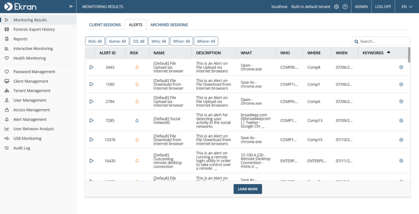
Task: Play session for alert 3443
Action: click(91, 68)
